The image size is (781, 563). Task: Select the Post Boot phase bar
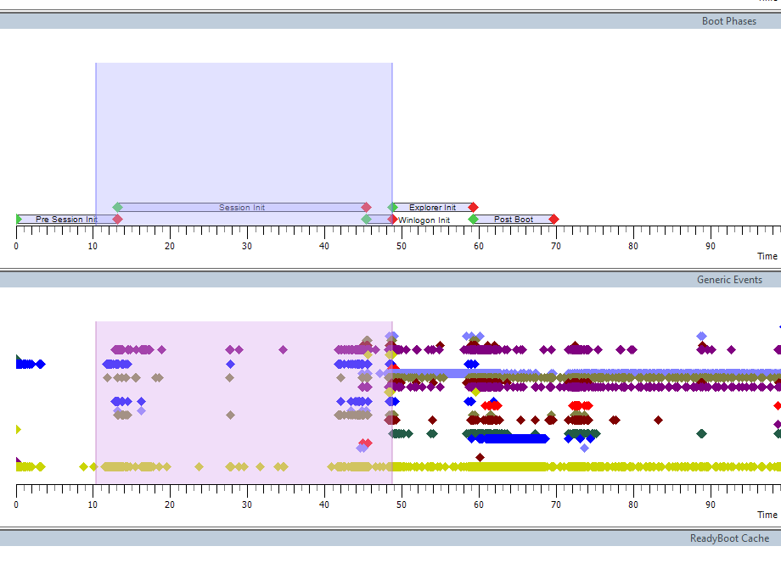click(514, 220)
